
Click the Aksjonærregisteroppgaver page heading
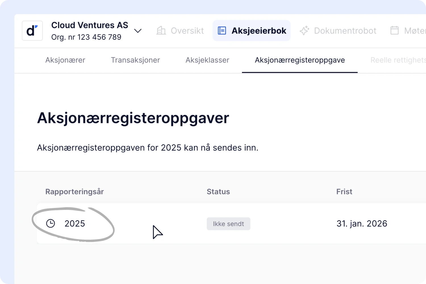point(133,118)
